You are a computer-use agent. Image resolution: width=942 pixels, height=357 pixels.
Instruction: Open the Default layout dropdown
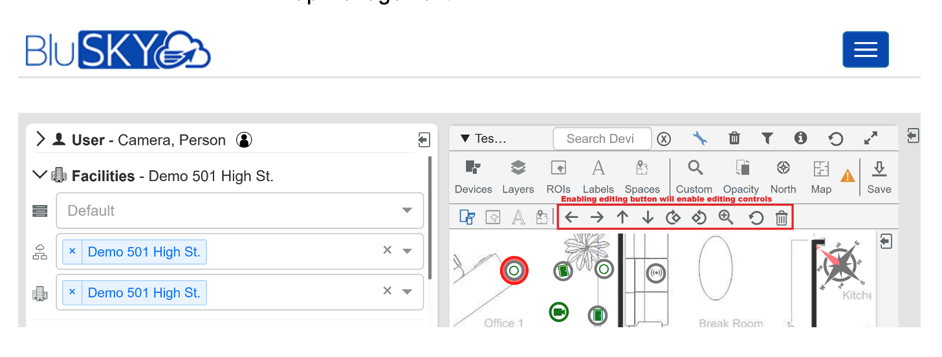[x=239, y=211]
